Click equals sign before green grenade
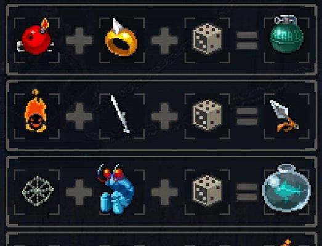The width and height of the screenshot is (322, 246). pos(247,41)
